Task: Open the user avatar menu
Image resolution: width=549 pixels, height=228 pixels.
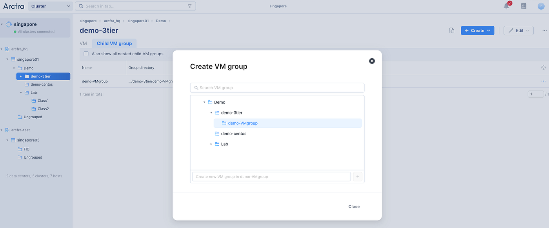Action: coord(541,6)
